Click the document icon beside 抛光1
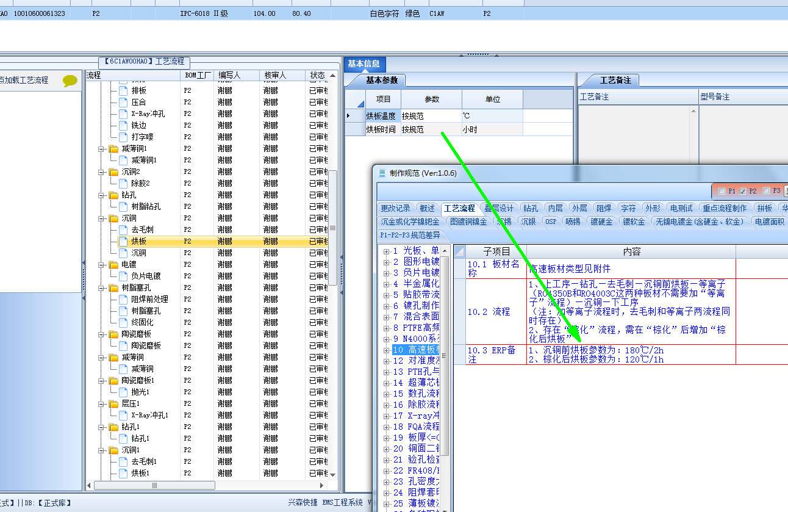Image resolution: width=788 pixels, height=512 pixels. [123, 392]
